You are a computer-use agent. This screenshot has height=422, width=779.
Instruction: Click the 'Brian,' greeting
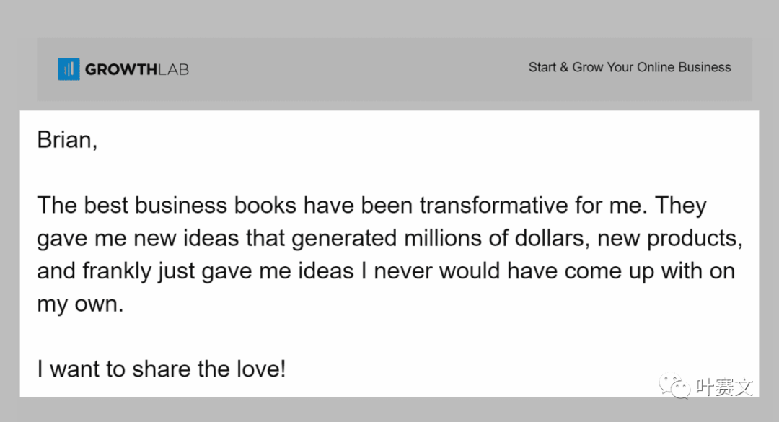coord(67,140)
